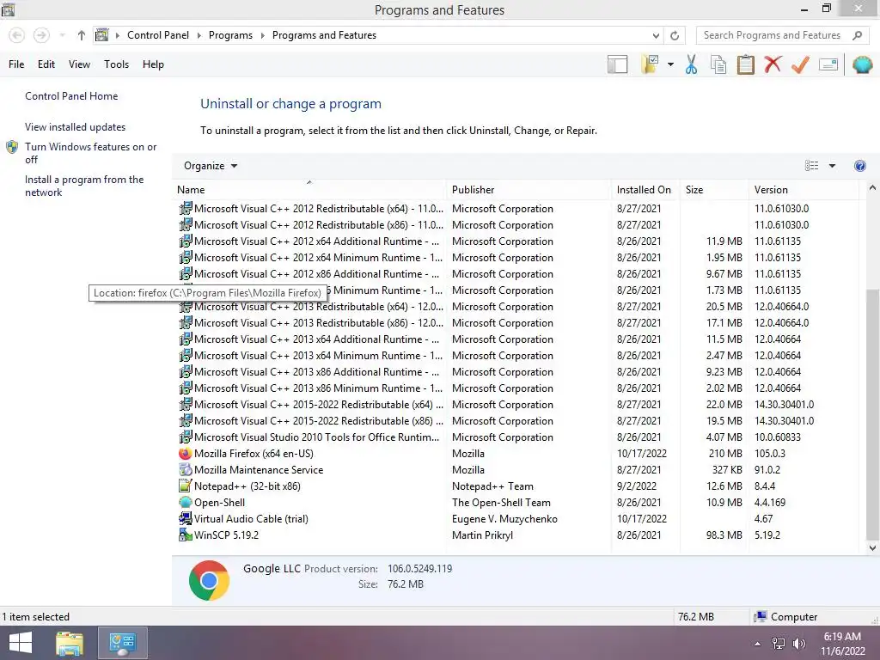Click the list scroll down arrow
The image size is (880, 660).
click(x=872, y=548)
